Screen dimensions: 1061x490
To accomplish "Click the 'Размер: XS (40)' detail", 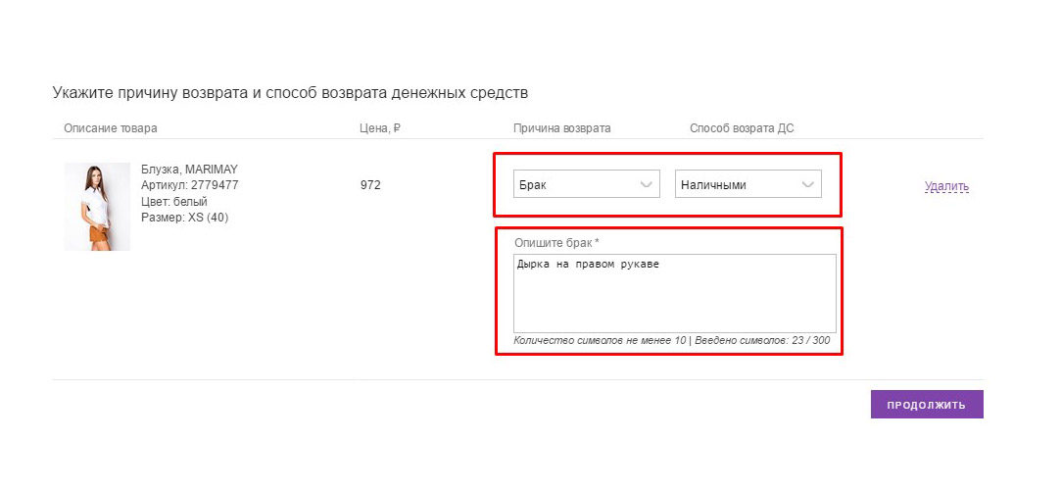I will pyautogui.click(x=184, y=217).
